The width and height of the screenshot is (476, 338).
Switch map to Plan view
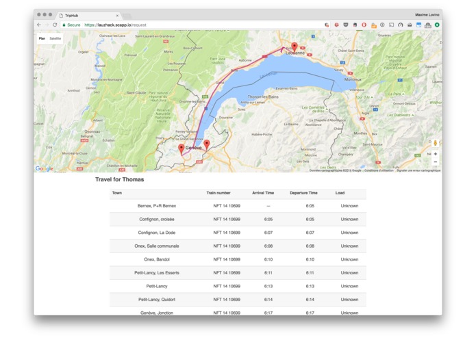click(x=42, y=38)
